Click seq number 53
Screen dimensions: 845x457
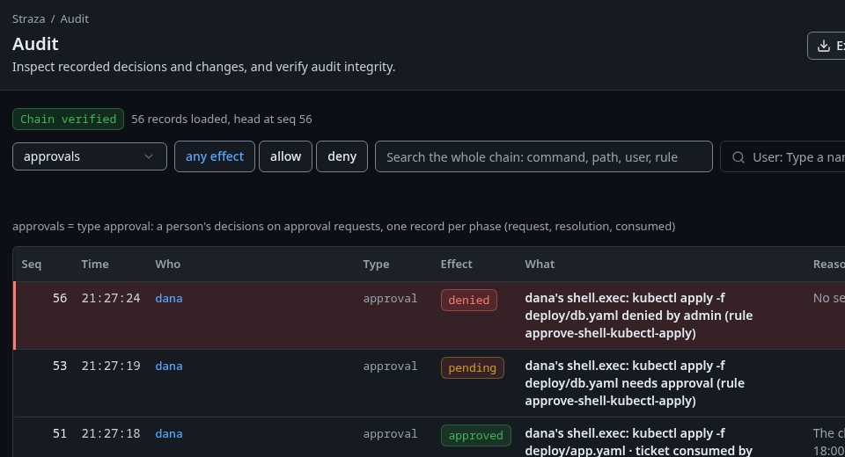pyautogui.click(x=60, y=366)
